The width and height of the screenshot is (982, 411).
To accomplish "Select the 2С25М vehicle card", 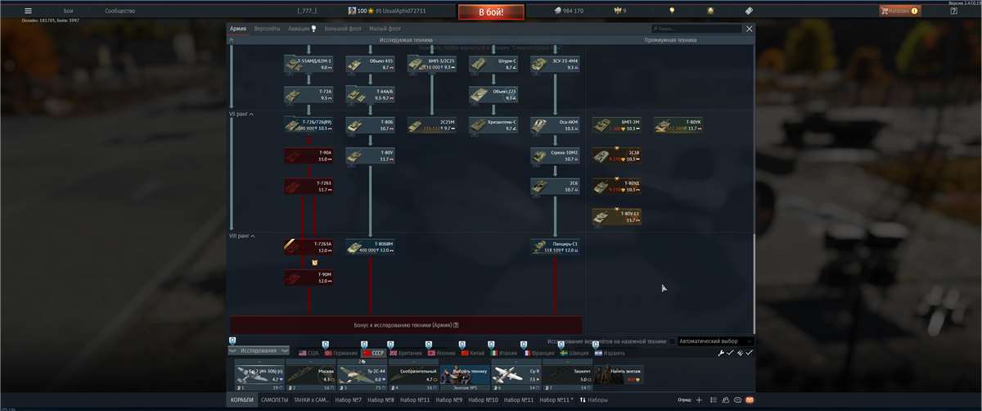I will 431,125.
